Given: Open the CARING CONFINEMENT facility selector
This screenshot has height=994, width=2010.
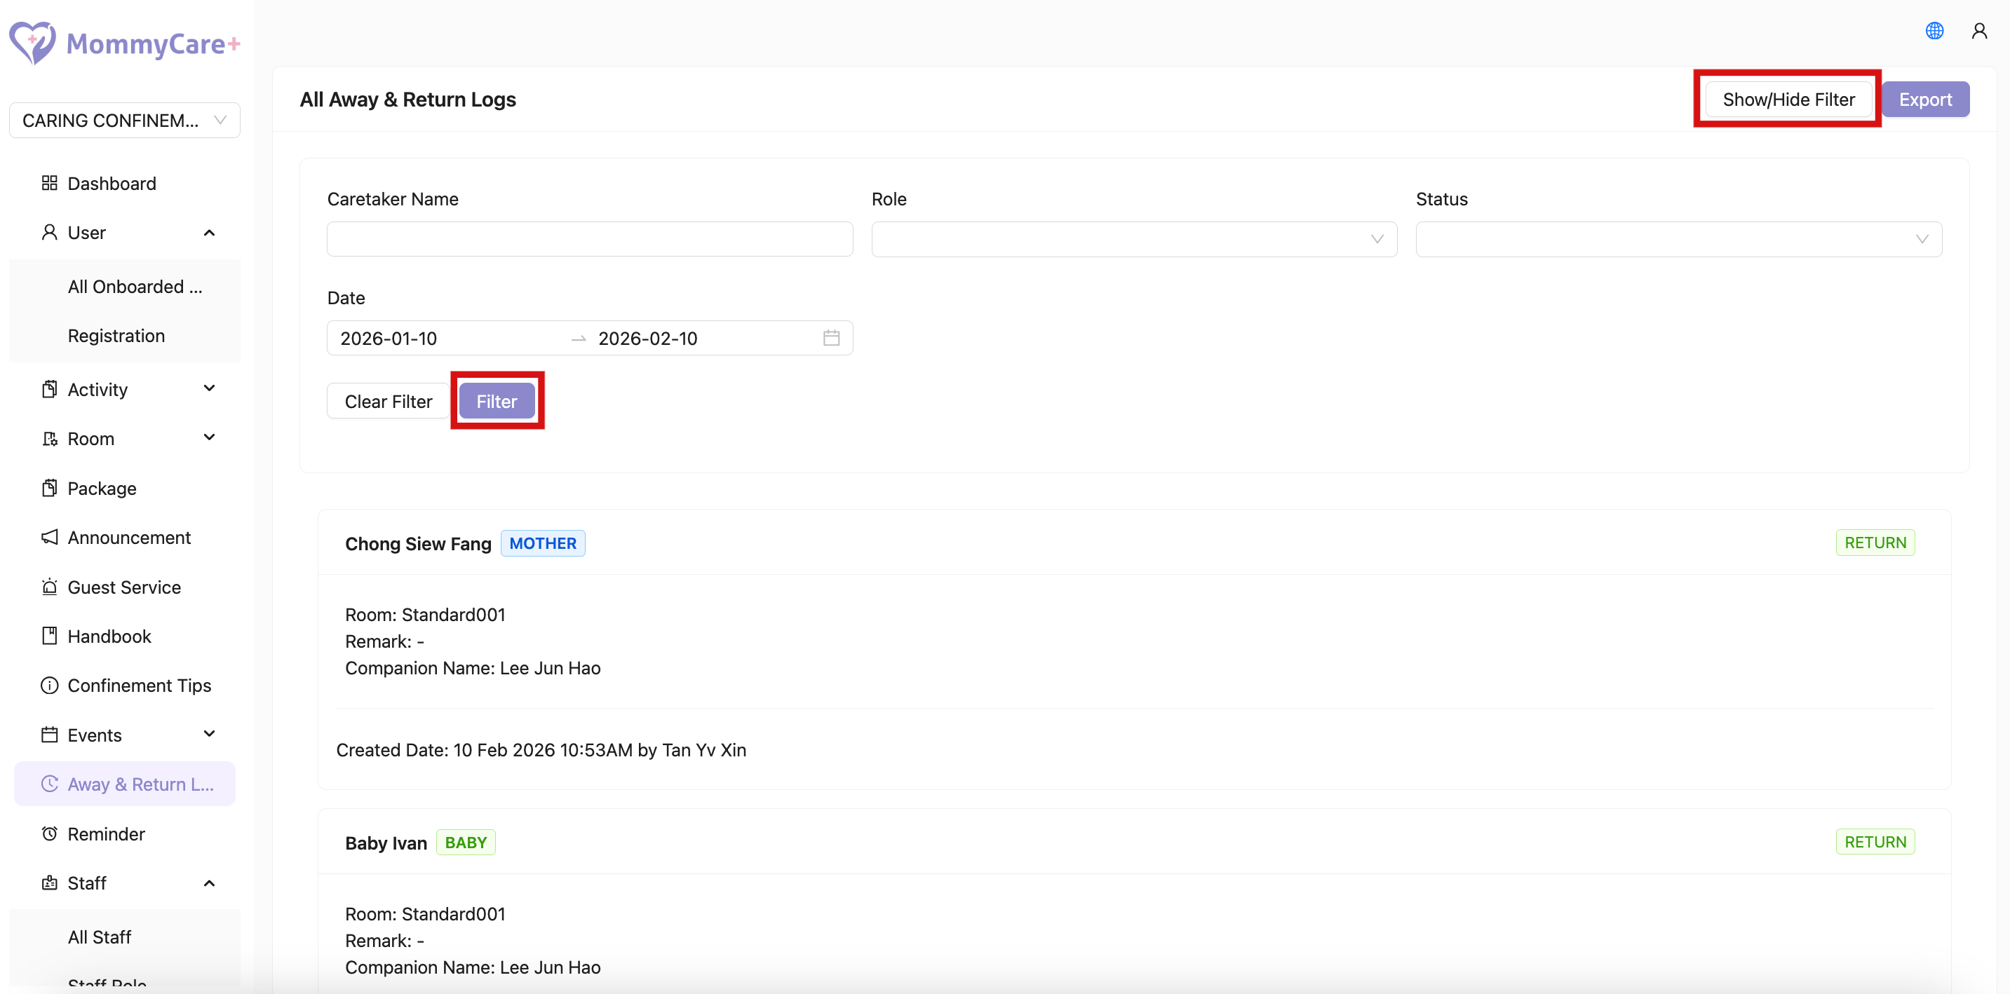Looking at the screenshot, I should point(124,119).
